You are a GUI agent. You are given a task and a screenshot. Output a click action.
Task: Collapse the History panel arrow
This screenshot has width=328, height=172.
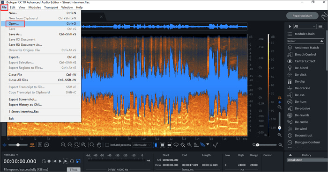[291, 155]
